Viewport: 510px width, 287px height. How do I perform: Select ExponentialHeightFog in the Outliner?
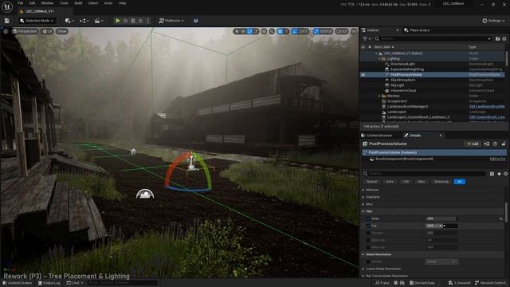click(407, 69)
